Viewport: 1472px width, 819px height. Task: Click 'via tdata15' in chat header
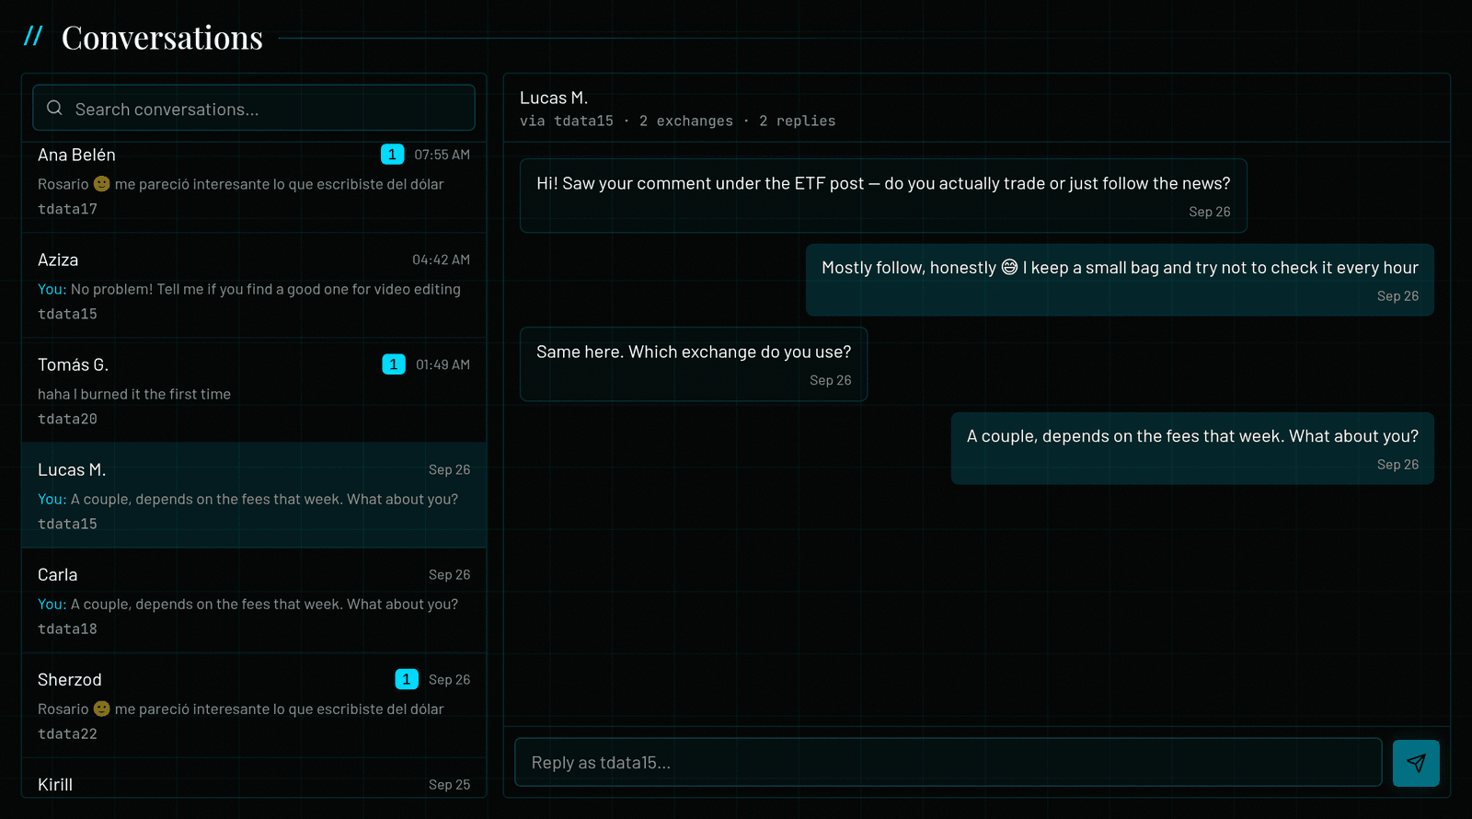[x=567, y=121]
